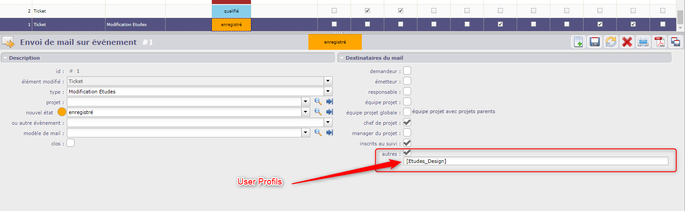Viewport: 685px width, 211px height.
Task: Search for a projet with the magnifier icon
Action: tap(318, 101)
